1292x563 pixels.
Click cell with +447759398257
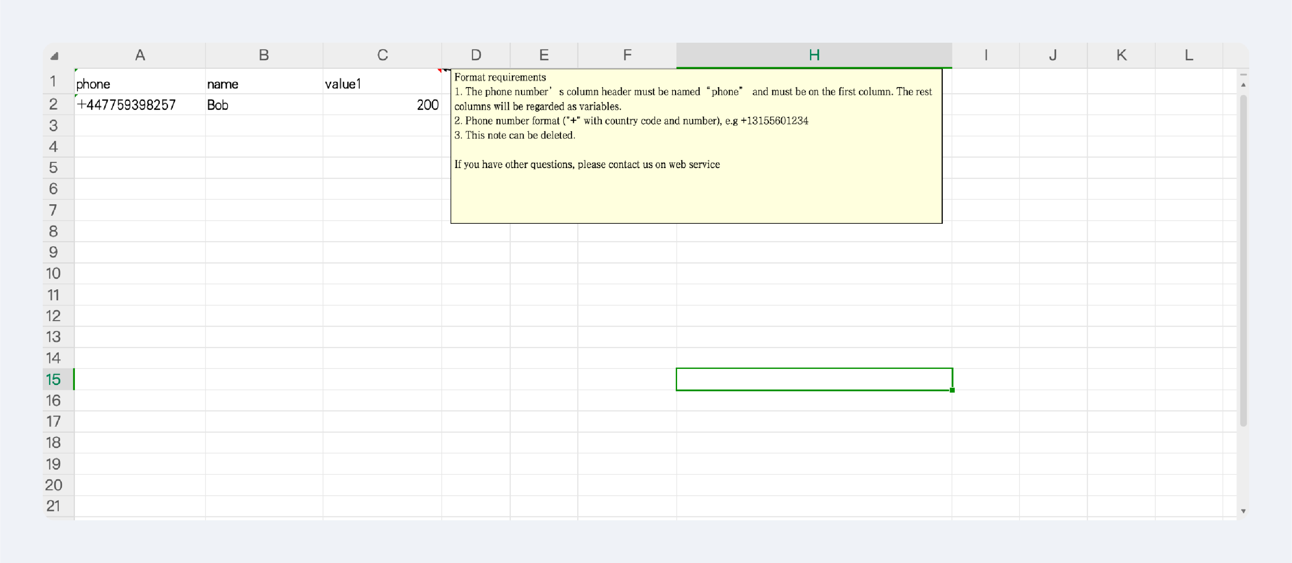pos(140,104)
